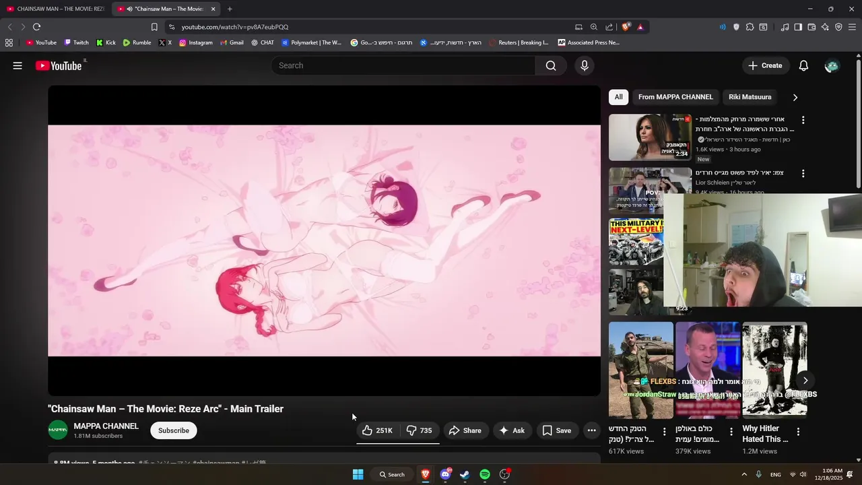Viewport: 862px width, 485px height.
Task: Open options for Lior Schleien video
Action: coord(803,173)
